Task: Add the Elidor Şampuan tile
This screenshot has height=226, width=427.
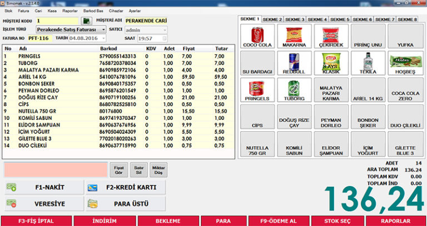Action: click(x=331, y=144)
